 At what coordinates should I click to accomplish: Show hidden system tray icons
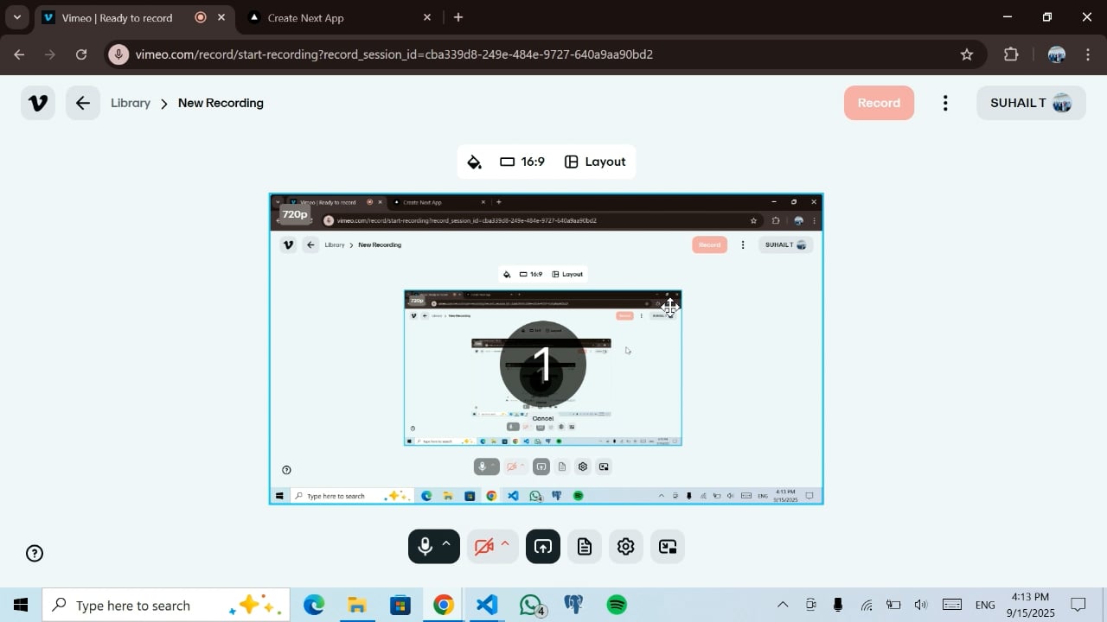click(x=783, y=605)
